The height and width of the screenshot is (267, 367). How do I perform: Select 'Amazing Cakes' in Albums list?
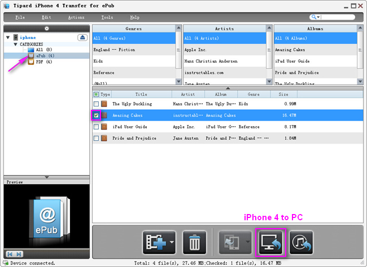tap(316, 50)
